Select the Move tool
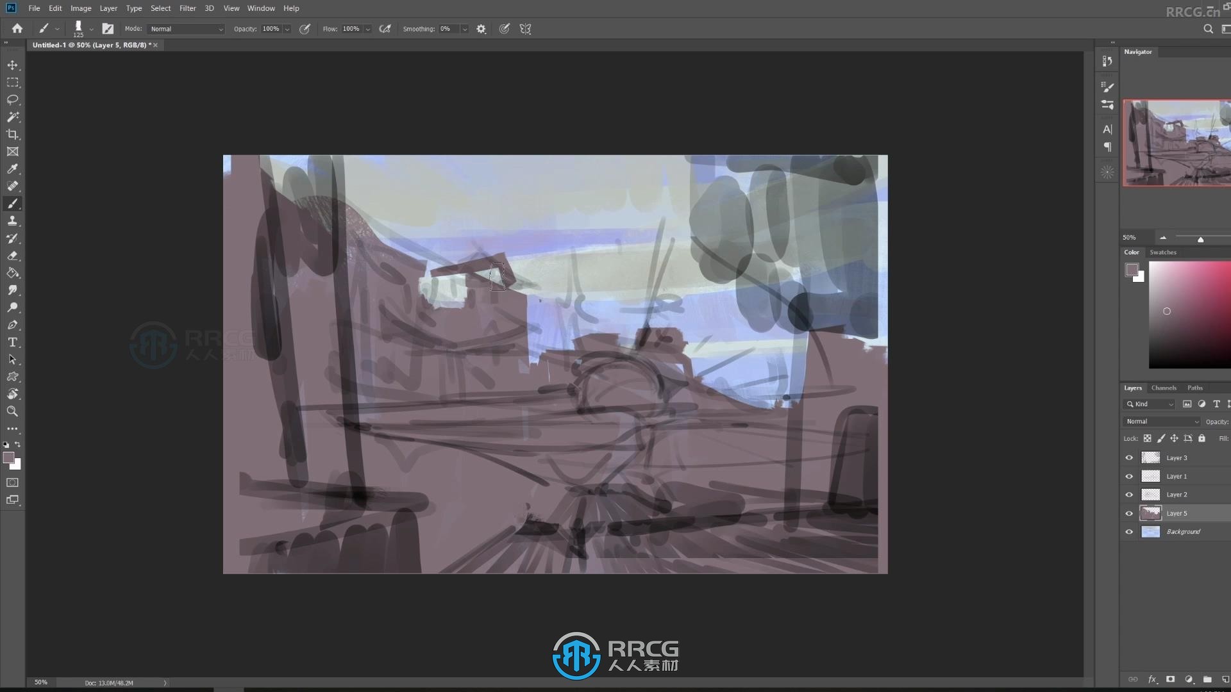This screenshot has height=692, width=1231. pos(12,65)
